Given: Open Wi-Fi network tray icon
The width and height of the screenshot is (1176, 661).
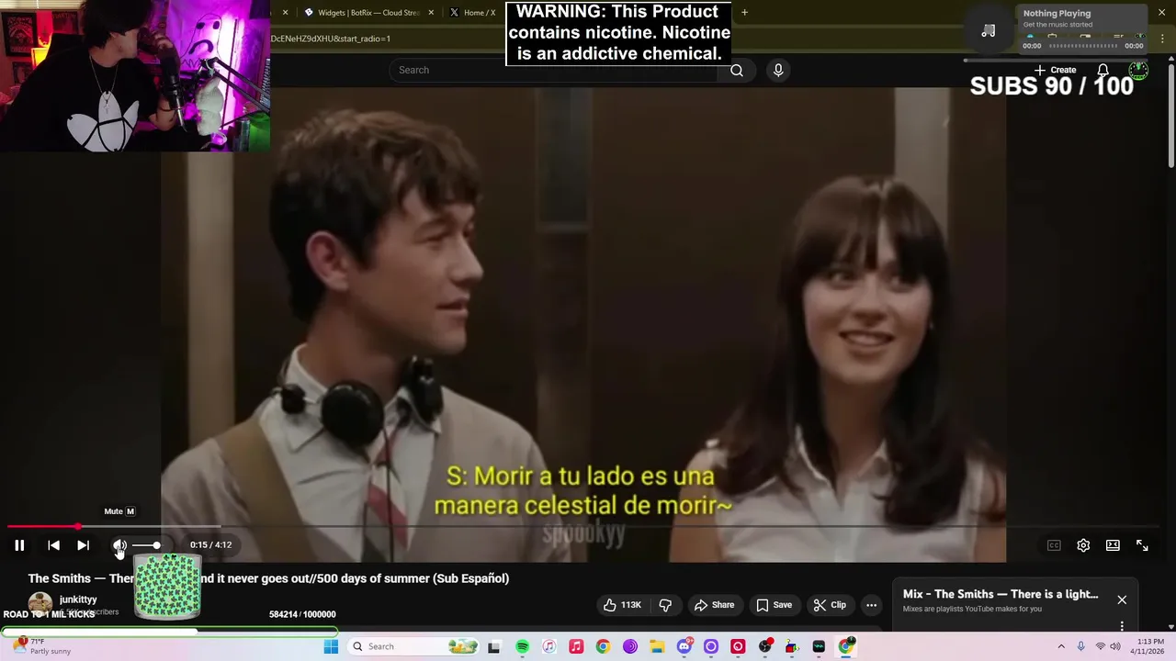Looking at the screenshot, I should 1100,646.
